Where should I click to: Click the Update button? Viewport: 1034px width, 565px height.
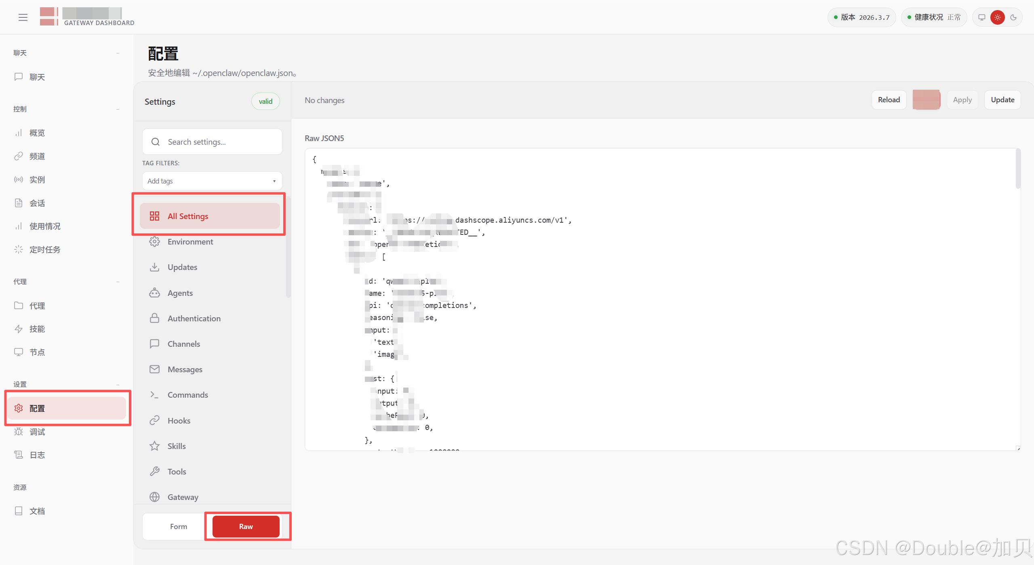1002,100
